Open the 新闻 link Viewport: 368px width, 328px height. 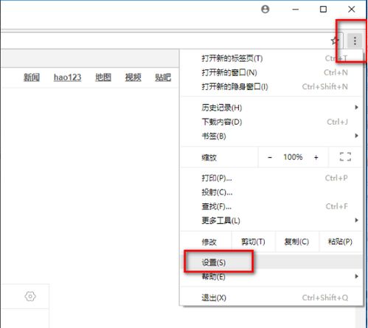coord(32,77)
